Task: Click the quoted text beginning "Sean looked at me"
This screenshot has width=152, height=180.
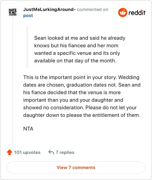Action: 80,49
